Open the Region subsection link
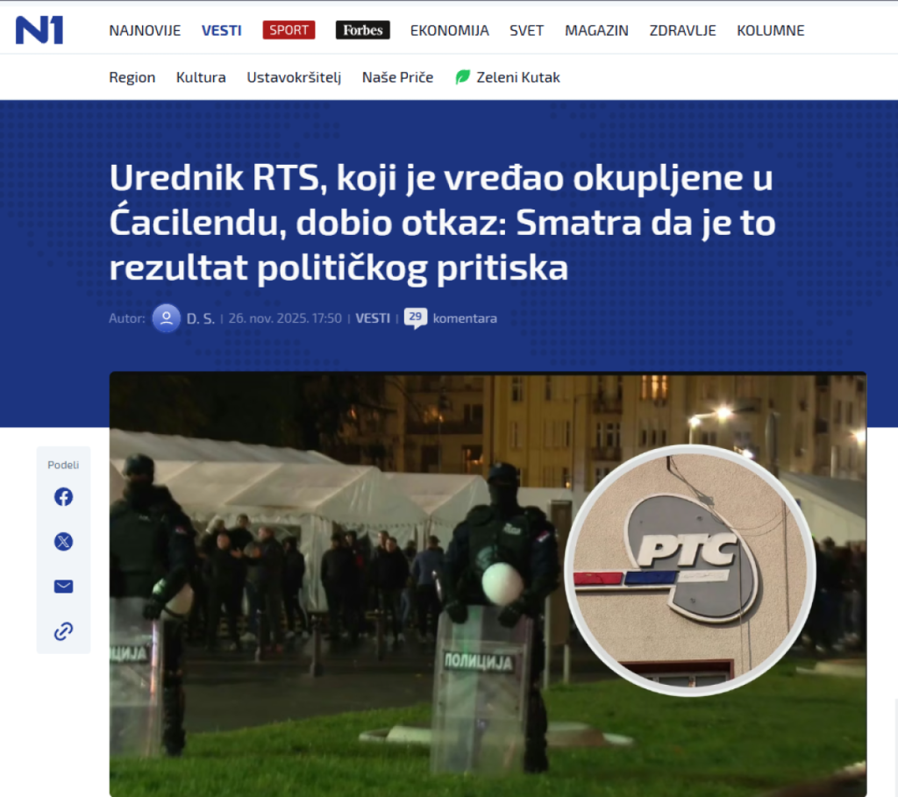 coord(132,77)
